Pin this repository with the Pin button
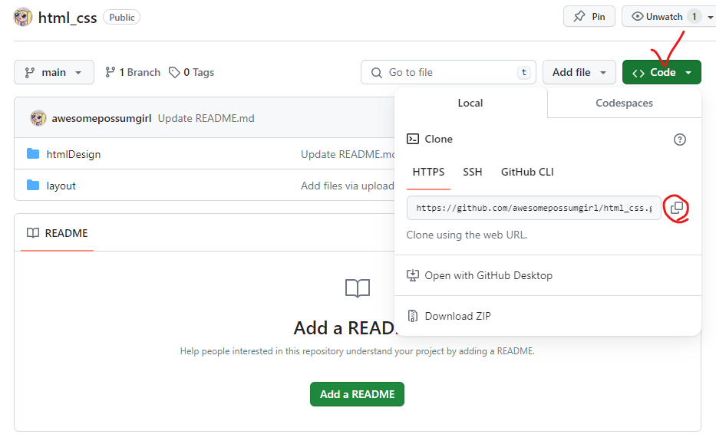The height and width of the screenshot is (434, 716). (x=589, y=16)
